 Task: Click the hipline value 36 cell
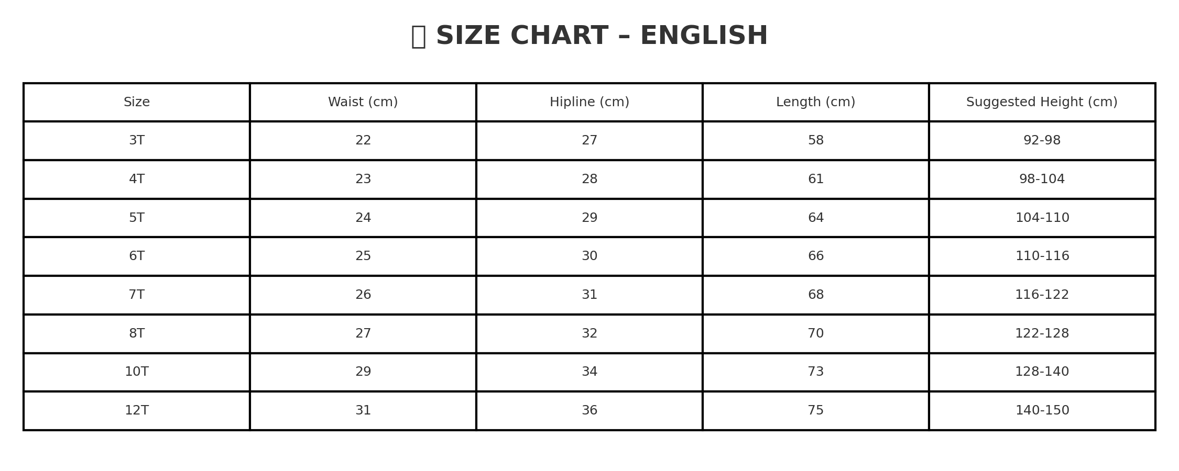[589, 411]
